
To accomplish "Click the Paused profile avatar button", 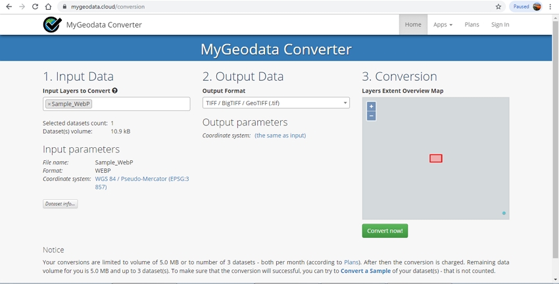I will (526, 7).
